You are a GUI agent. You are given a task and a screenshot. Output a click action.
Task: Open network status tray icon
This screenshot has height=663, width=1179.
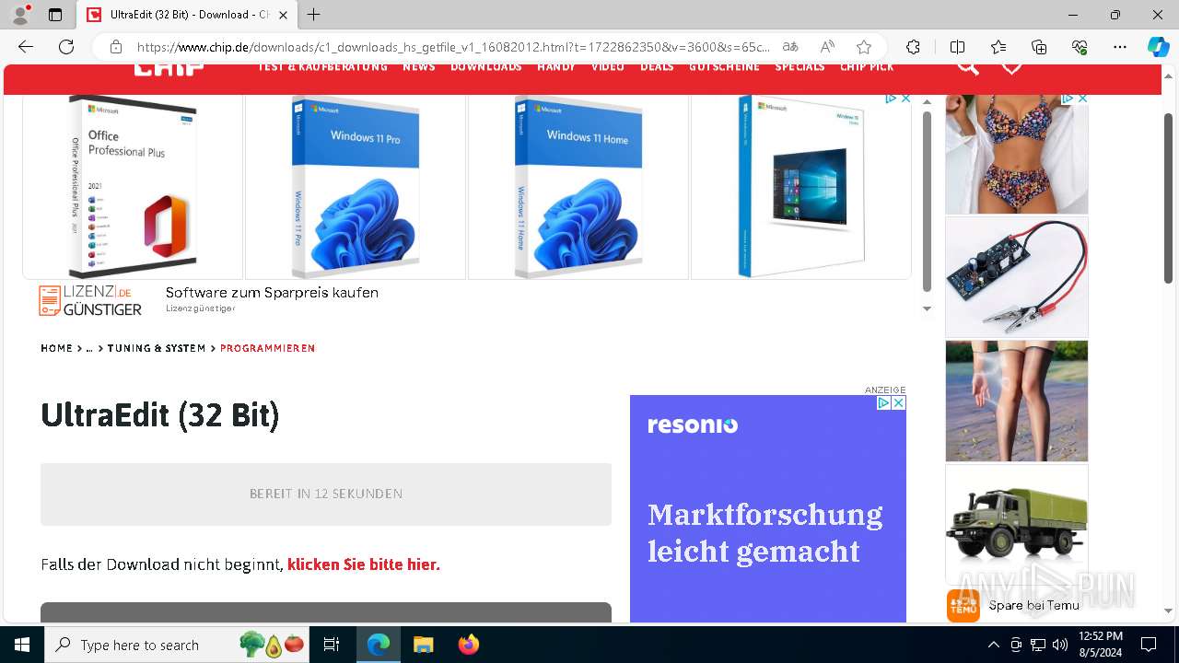pyautogui.click(x=1038, y=645)
